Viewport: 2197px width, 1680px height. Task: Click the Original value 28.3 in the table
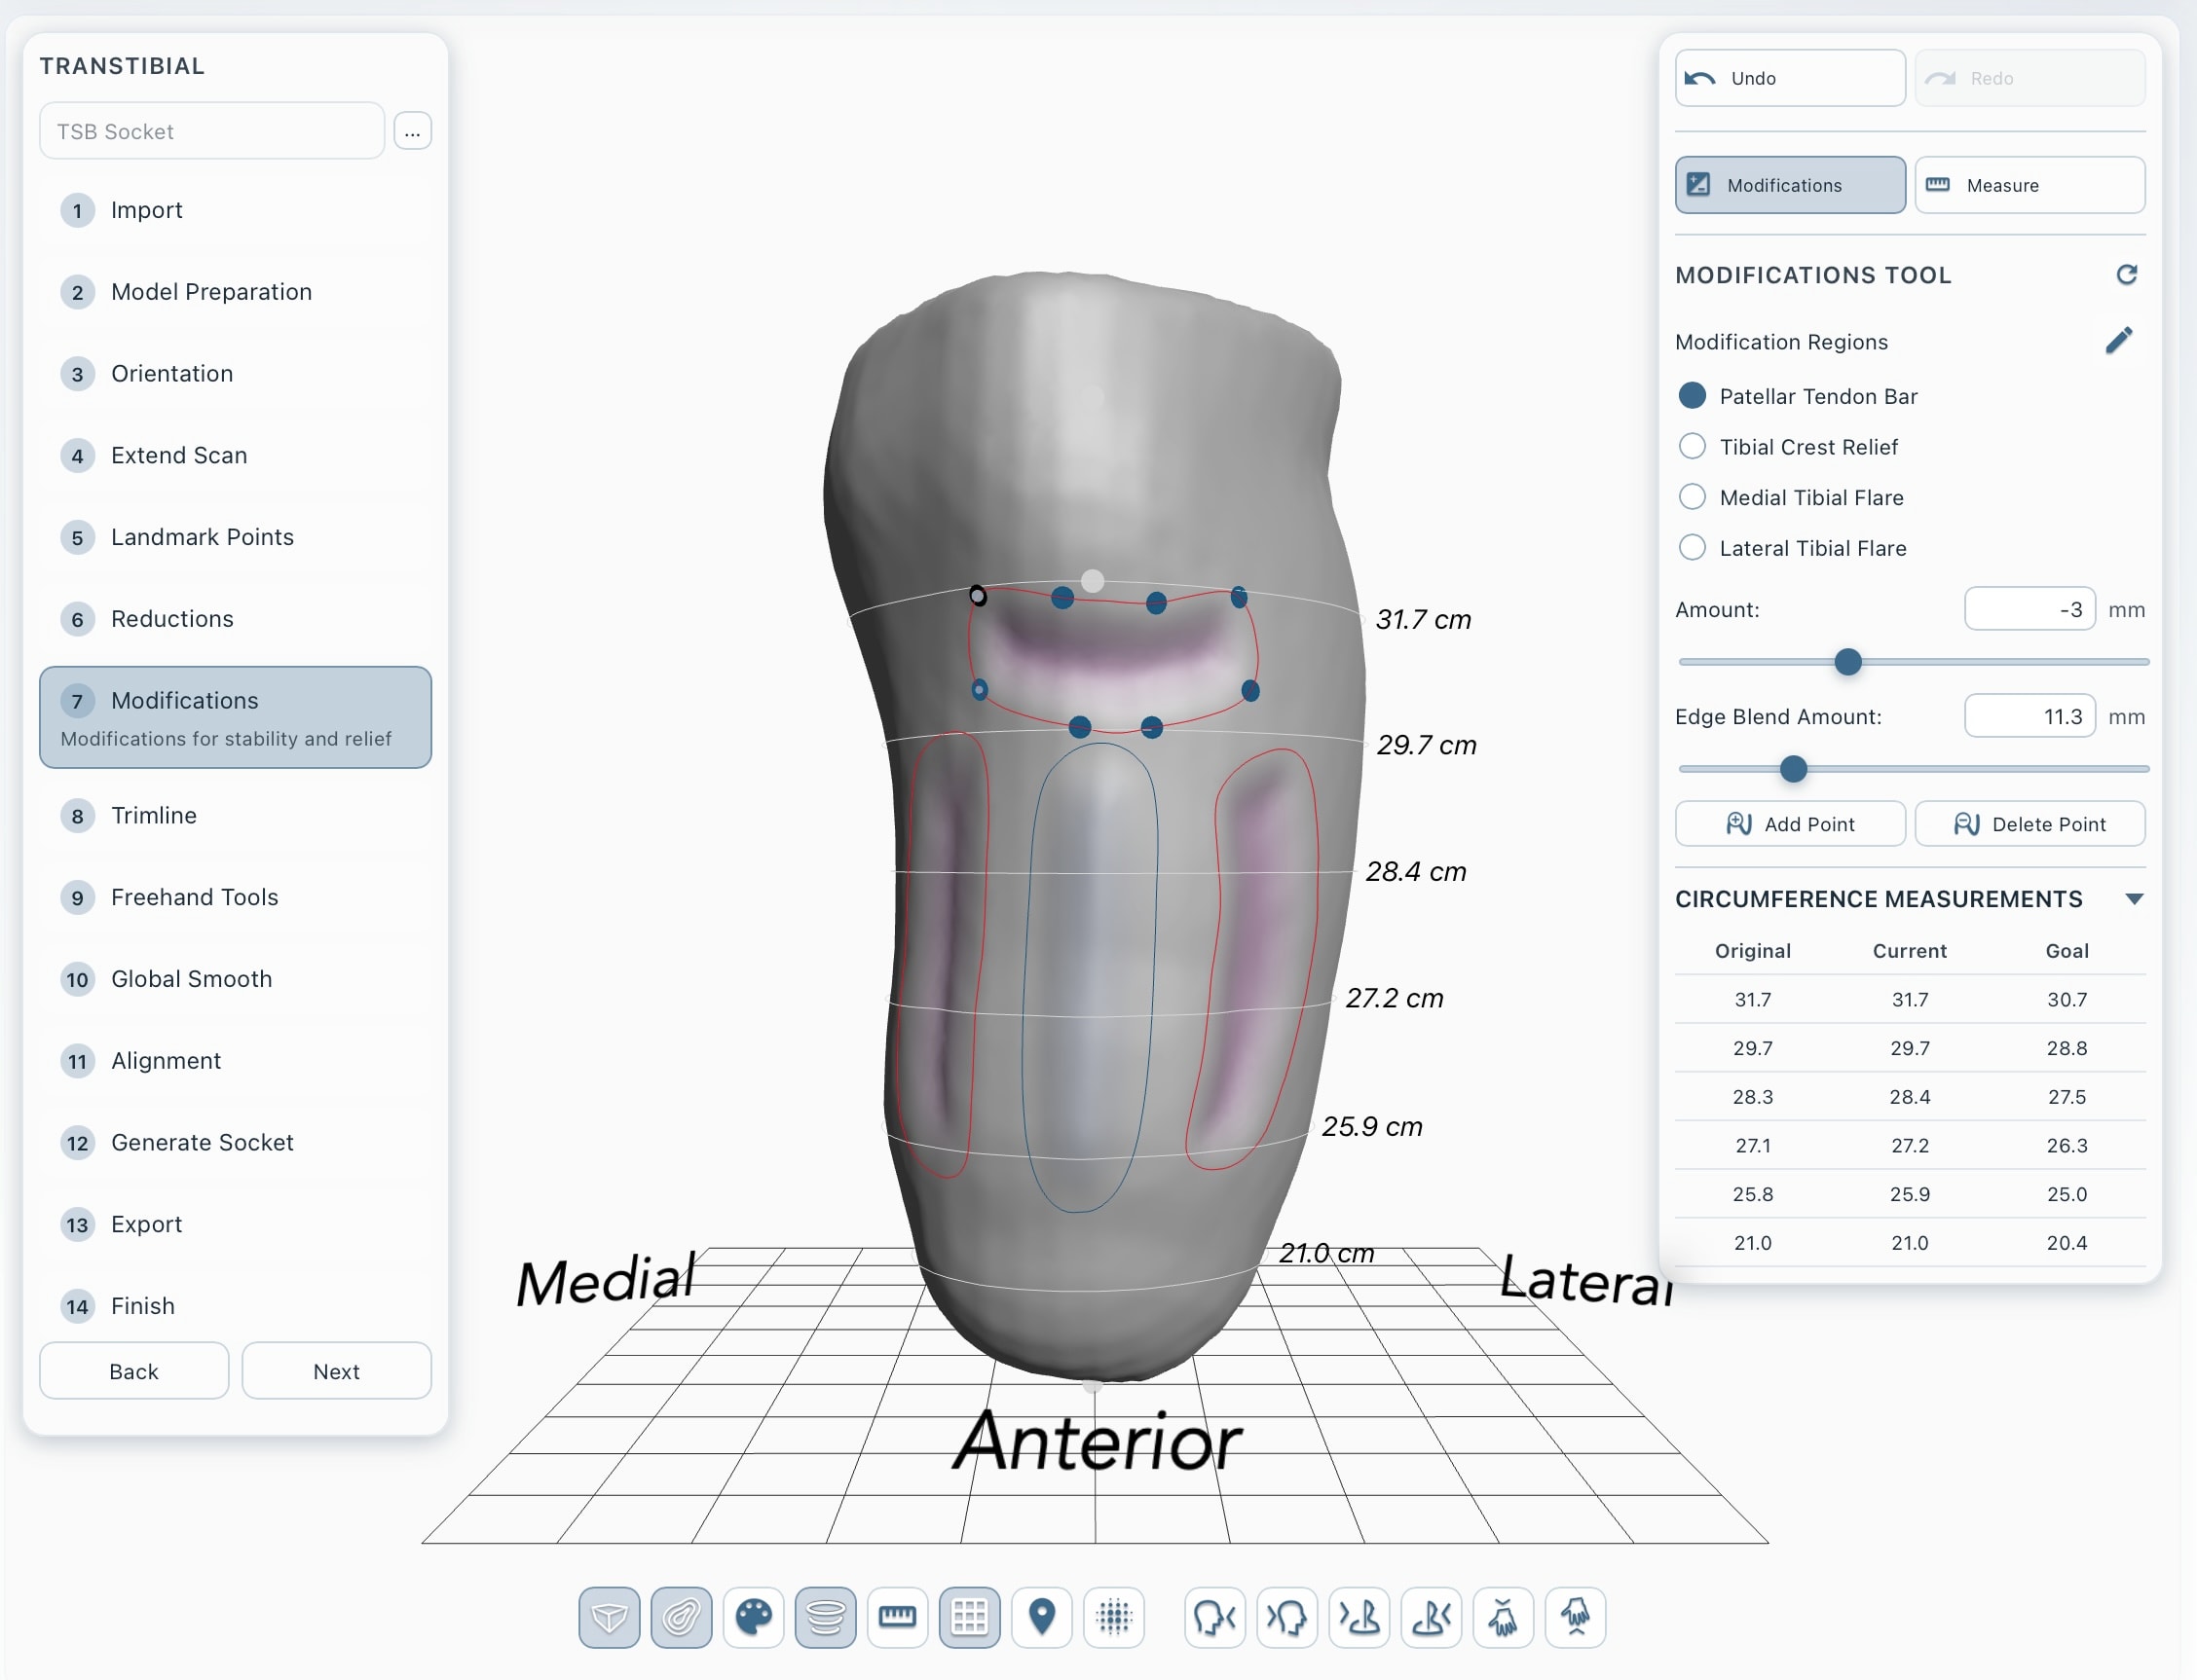pyautogui.click(x=1753, y=1097)
